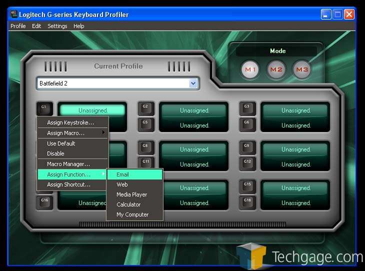This screenshot has width=365, height=271.
Task: Click the G11 Unassigned button
Action: (194, 164)
